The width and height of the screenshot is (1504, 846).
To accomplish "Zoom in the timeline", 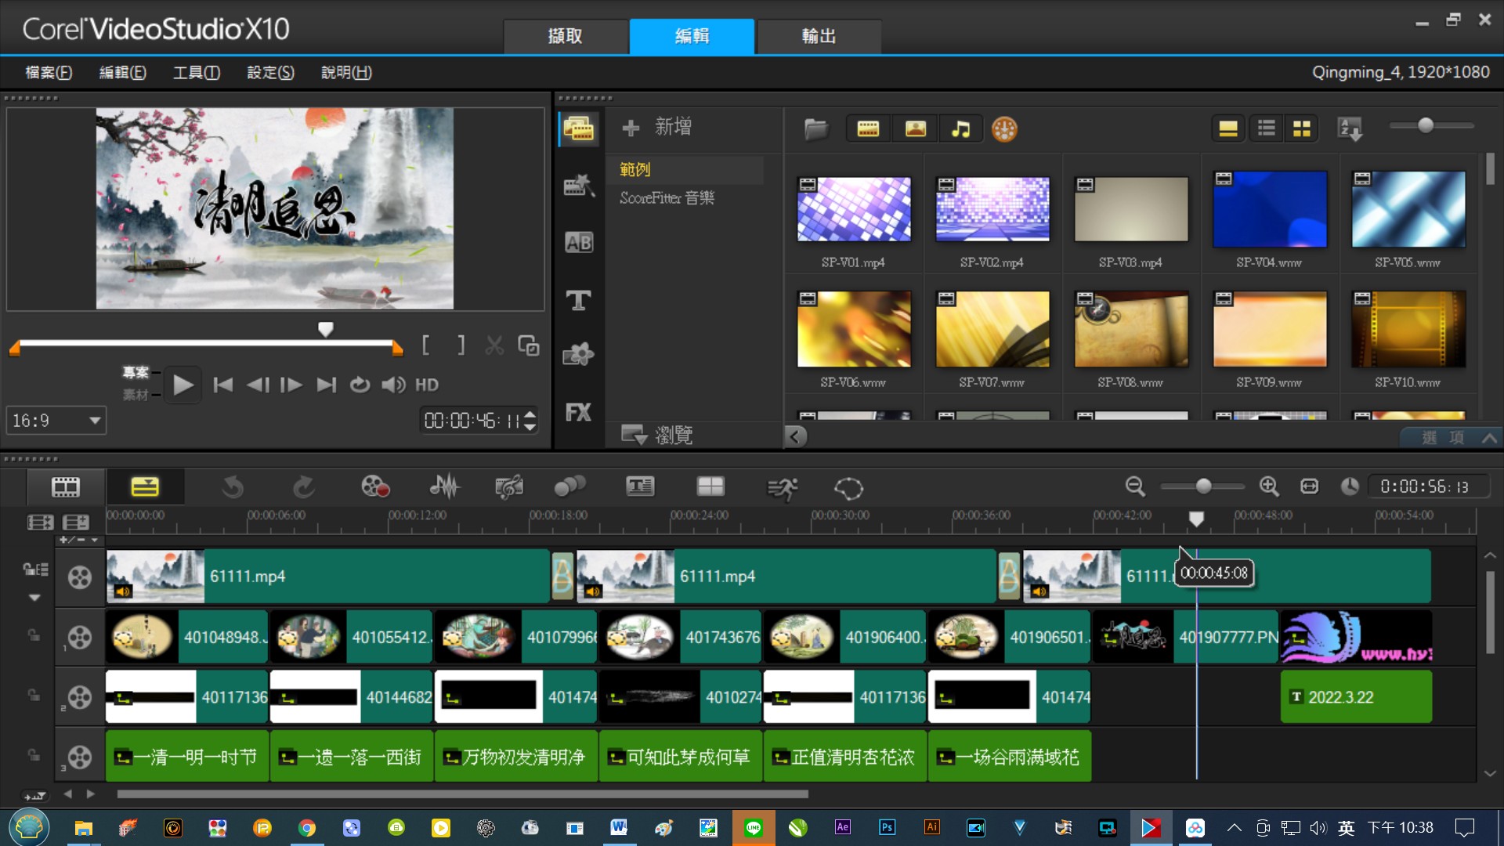I will click(x=1269, y=486).
